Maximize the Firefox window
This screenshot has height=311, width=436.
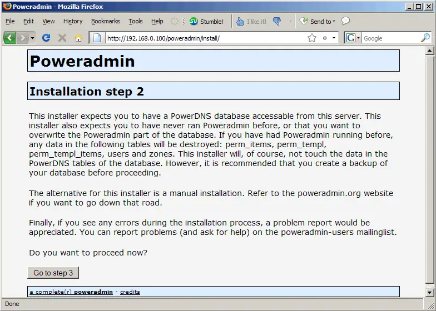click(418, 7)
